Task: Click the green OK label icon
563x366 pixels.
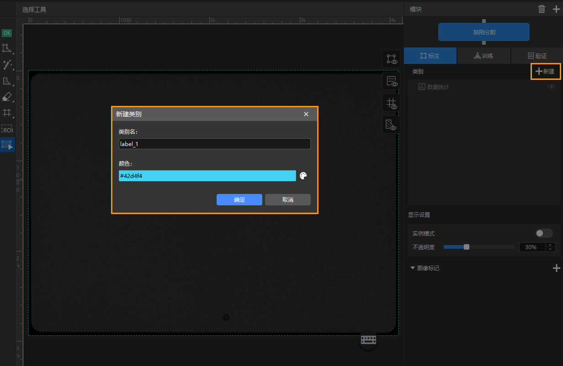Action: coord(7,33)
